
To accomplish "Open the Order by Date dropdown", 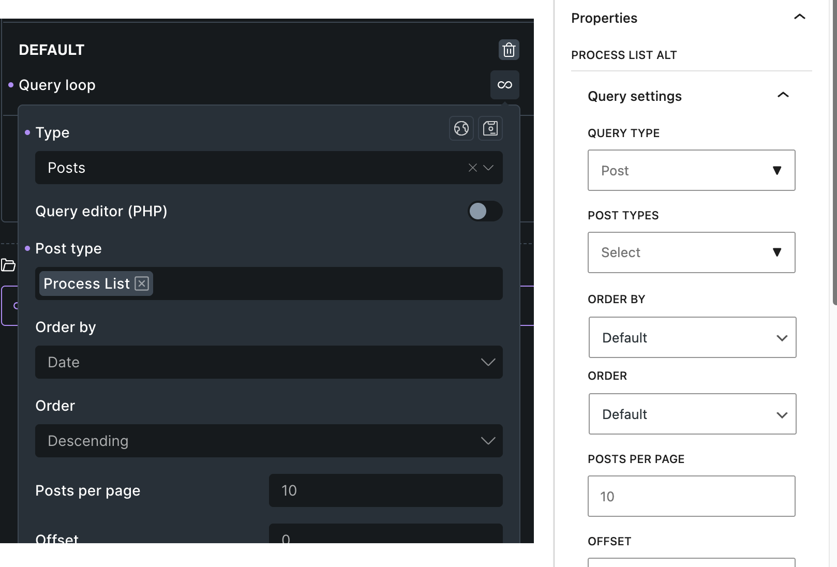I will 268,362.
